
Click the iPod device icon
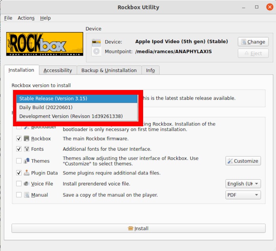click(96, 47)
